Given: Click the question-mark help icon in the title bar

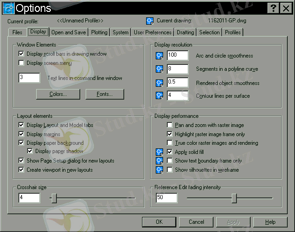Looking at the screenshot, I should pos(273,8).
